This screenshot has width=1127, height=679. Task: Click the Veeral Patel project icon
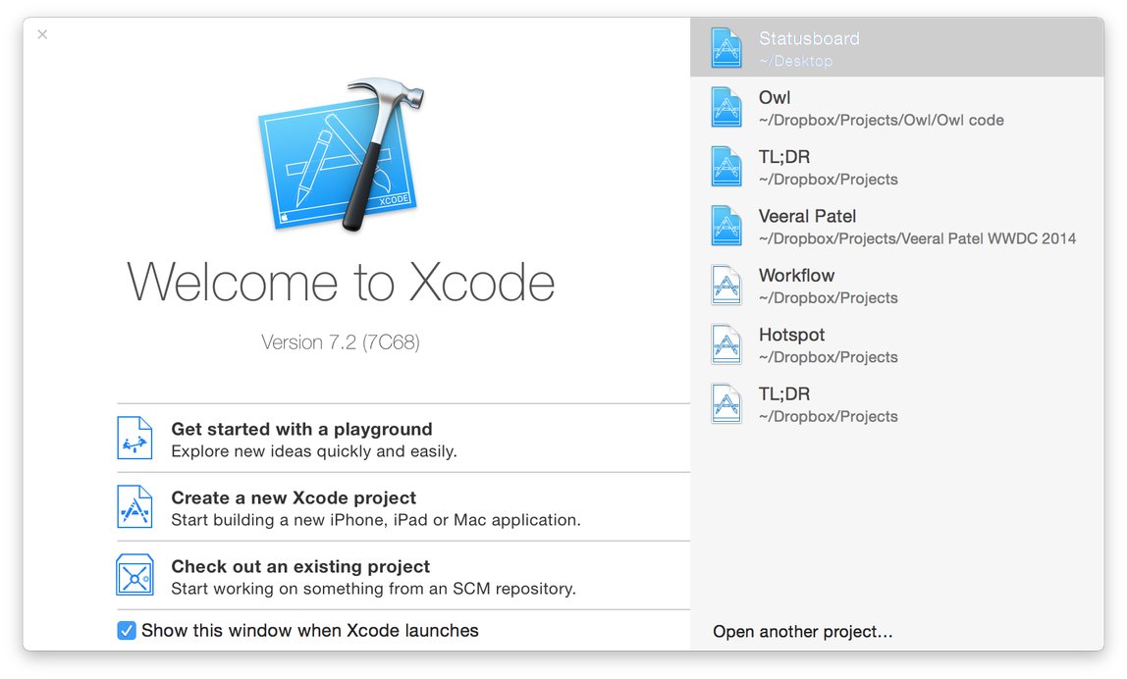click(725, 226)
